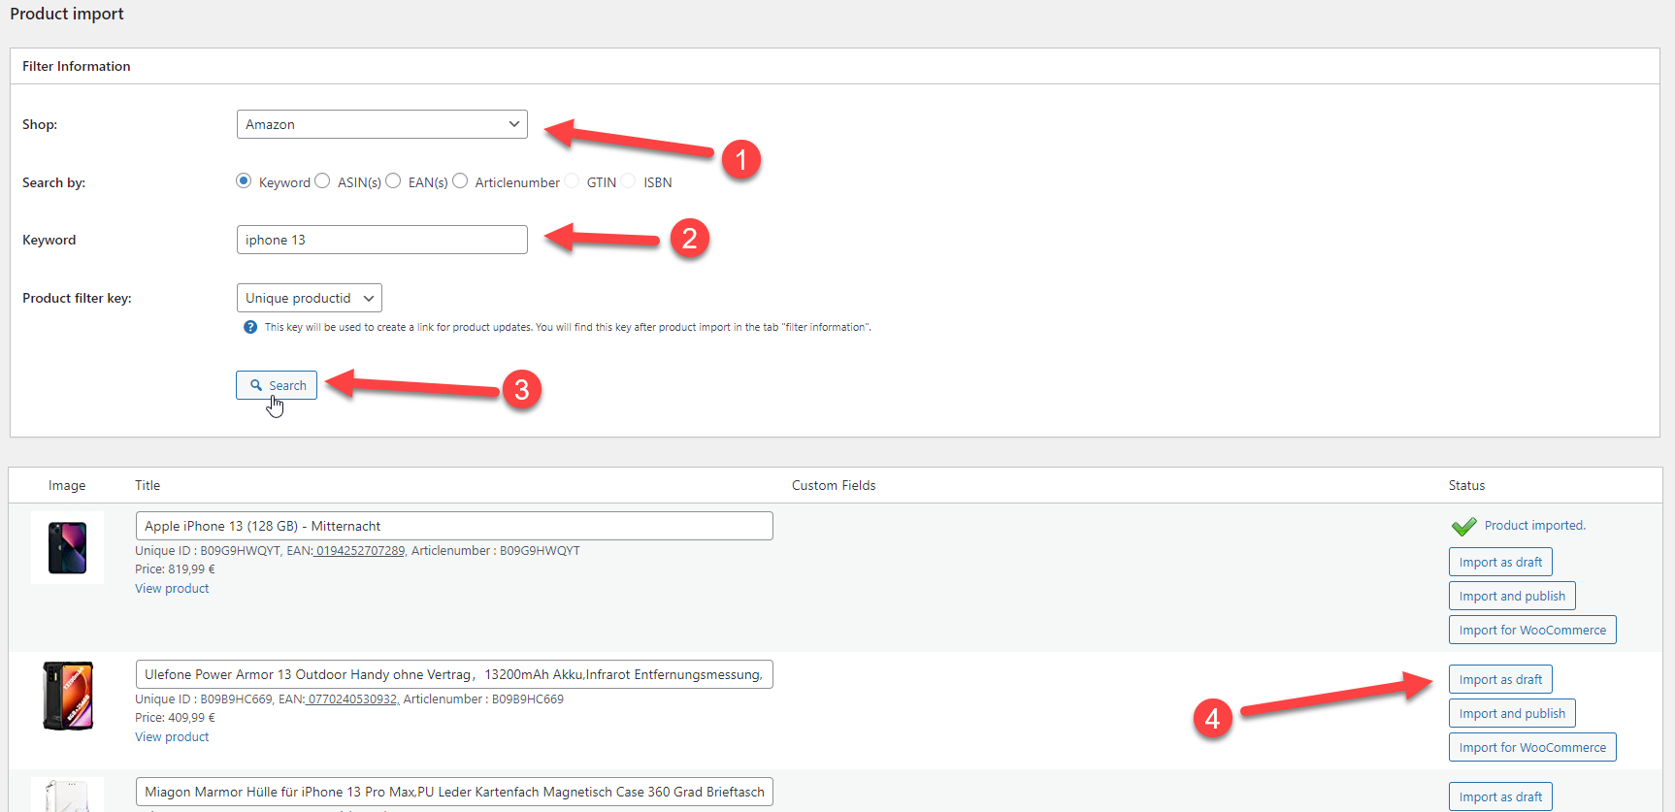The height and width of the screenshot is (812, 1675).
Task: Click Import as draft for Ulefone Power Armor
Action: [x=1500, y=679]
